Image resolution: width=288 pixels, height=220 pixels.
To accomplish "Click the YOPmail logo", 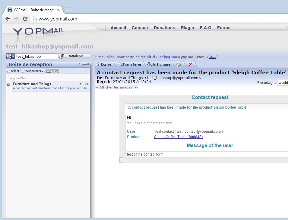I will click(x=38, y=32).
